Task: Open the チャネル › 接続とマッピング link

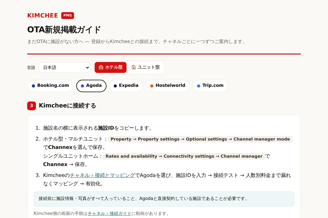Action: pos(102,175)
